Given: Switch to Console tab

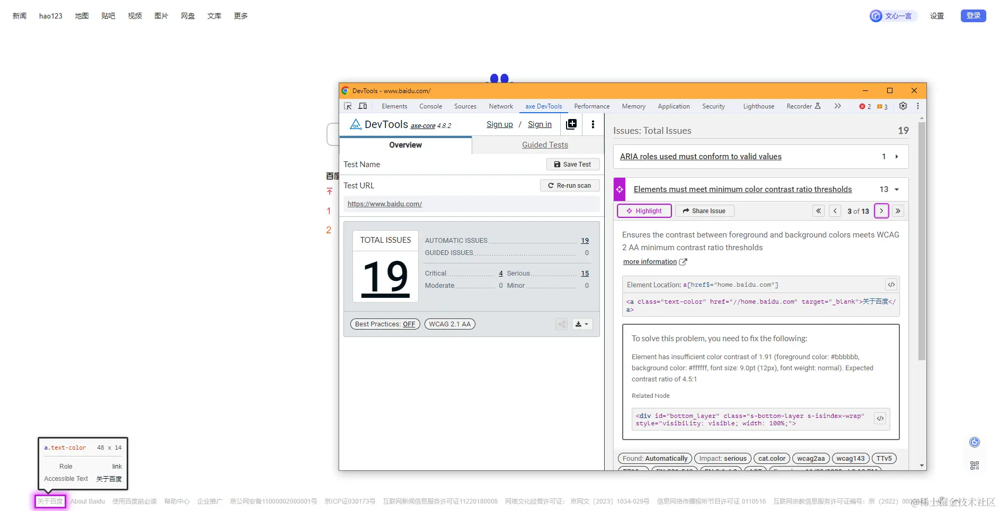Looking at the screenshot, I should coord(430,106).
